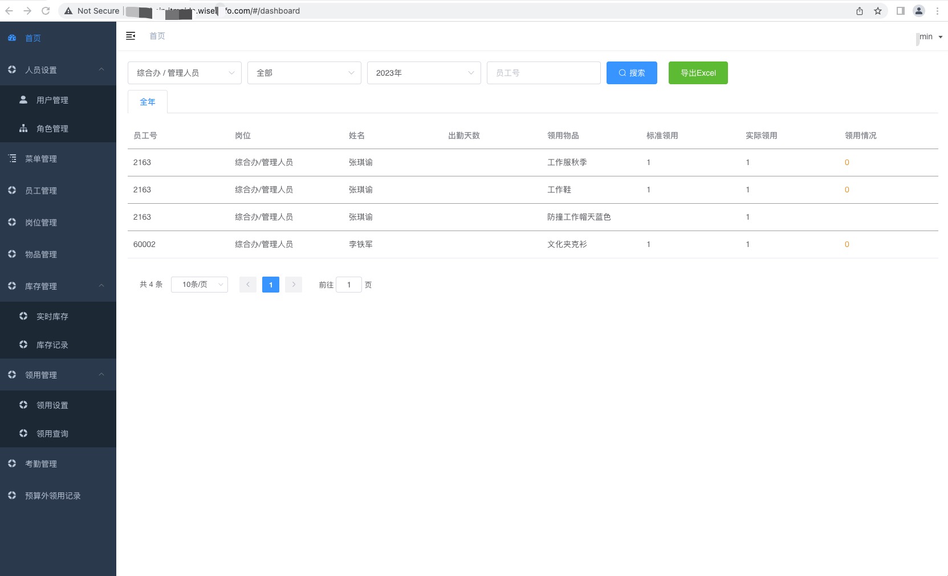Open 预算外领用记录 menu item
948x576 pixels.
coord(58,495)
